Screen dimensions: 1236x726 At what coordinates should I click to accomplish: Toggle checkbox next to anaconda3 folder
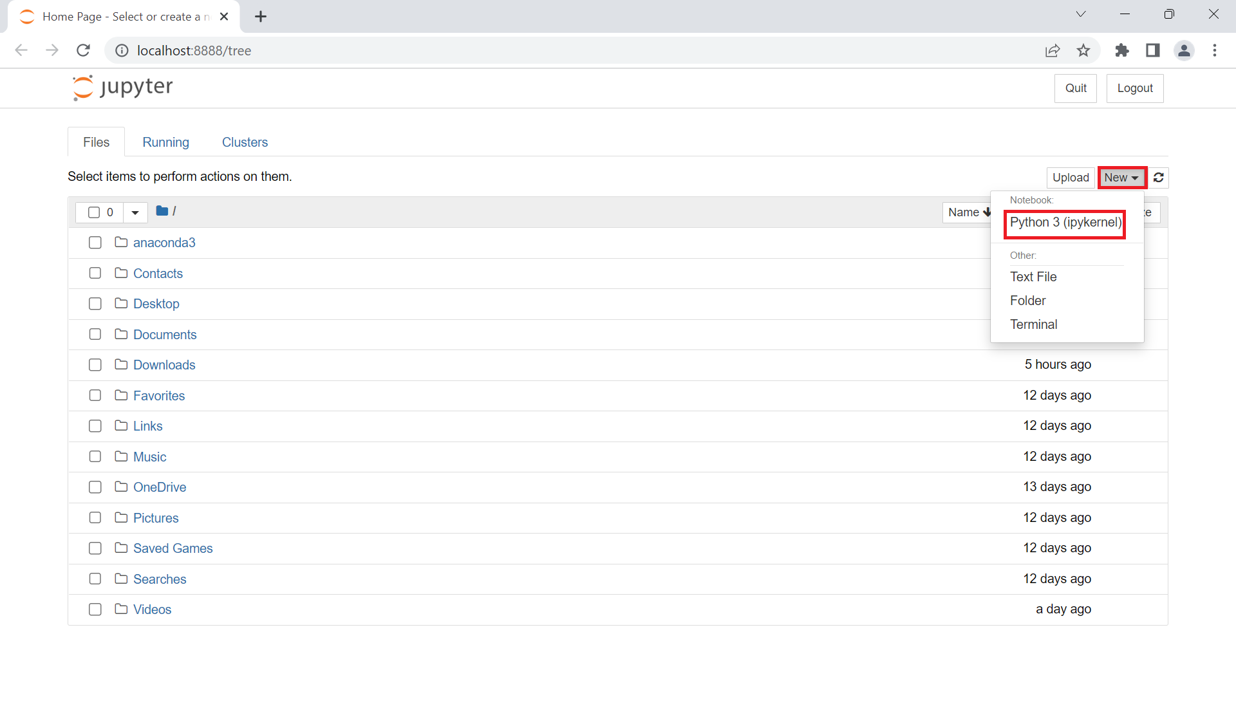point(94,242)
